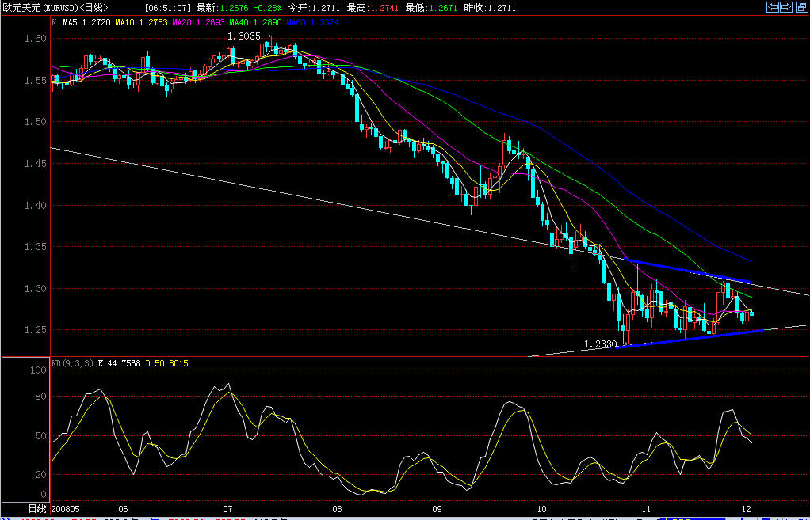810x520 pixels.
Task: Click the 80 level on KD axis
Action: 40,397
